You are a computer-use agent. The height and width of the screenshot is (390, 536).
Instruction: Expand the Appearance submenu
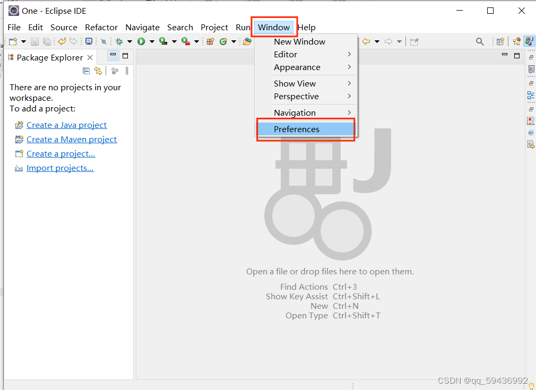[306, 67]
